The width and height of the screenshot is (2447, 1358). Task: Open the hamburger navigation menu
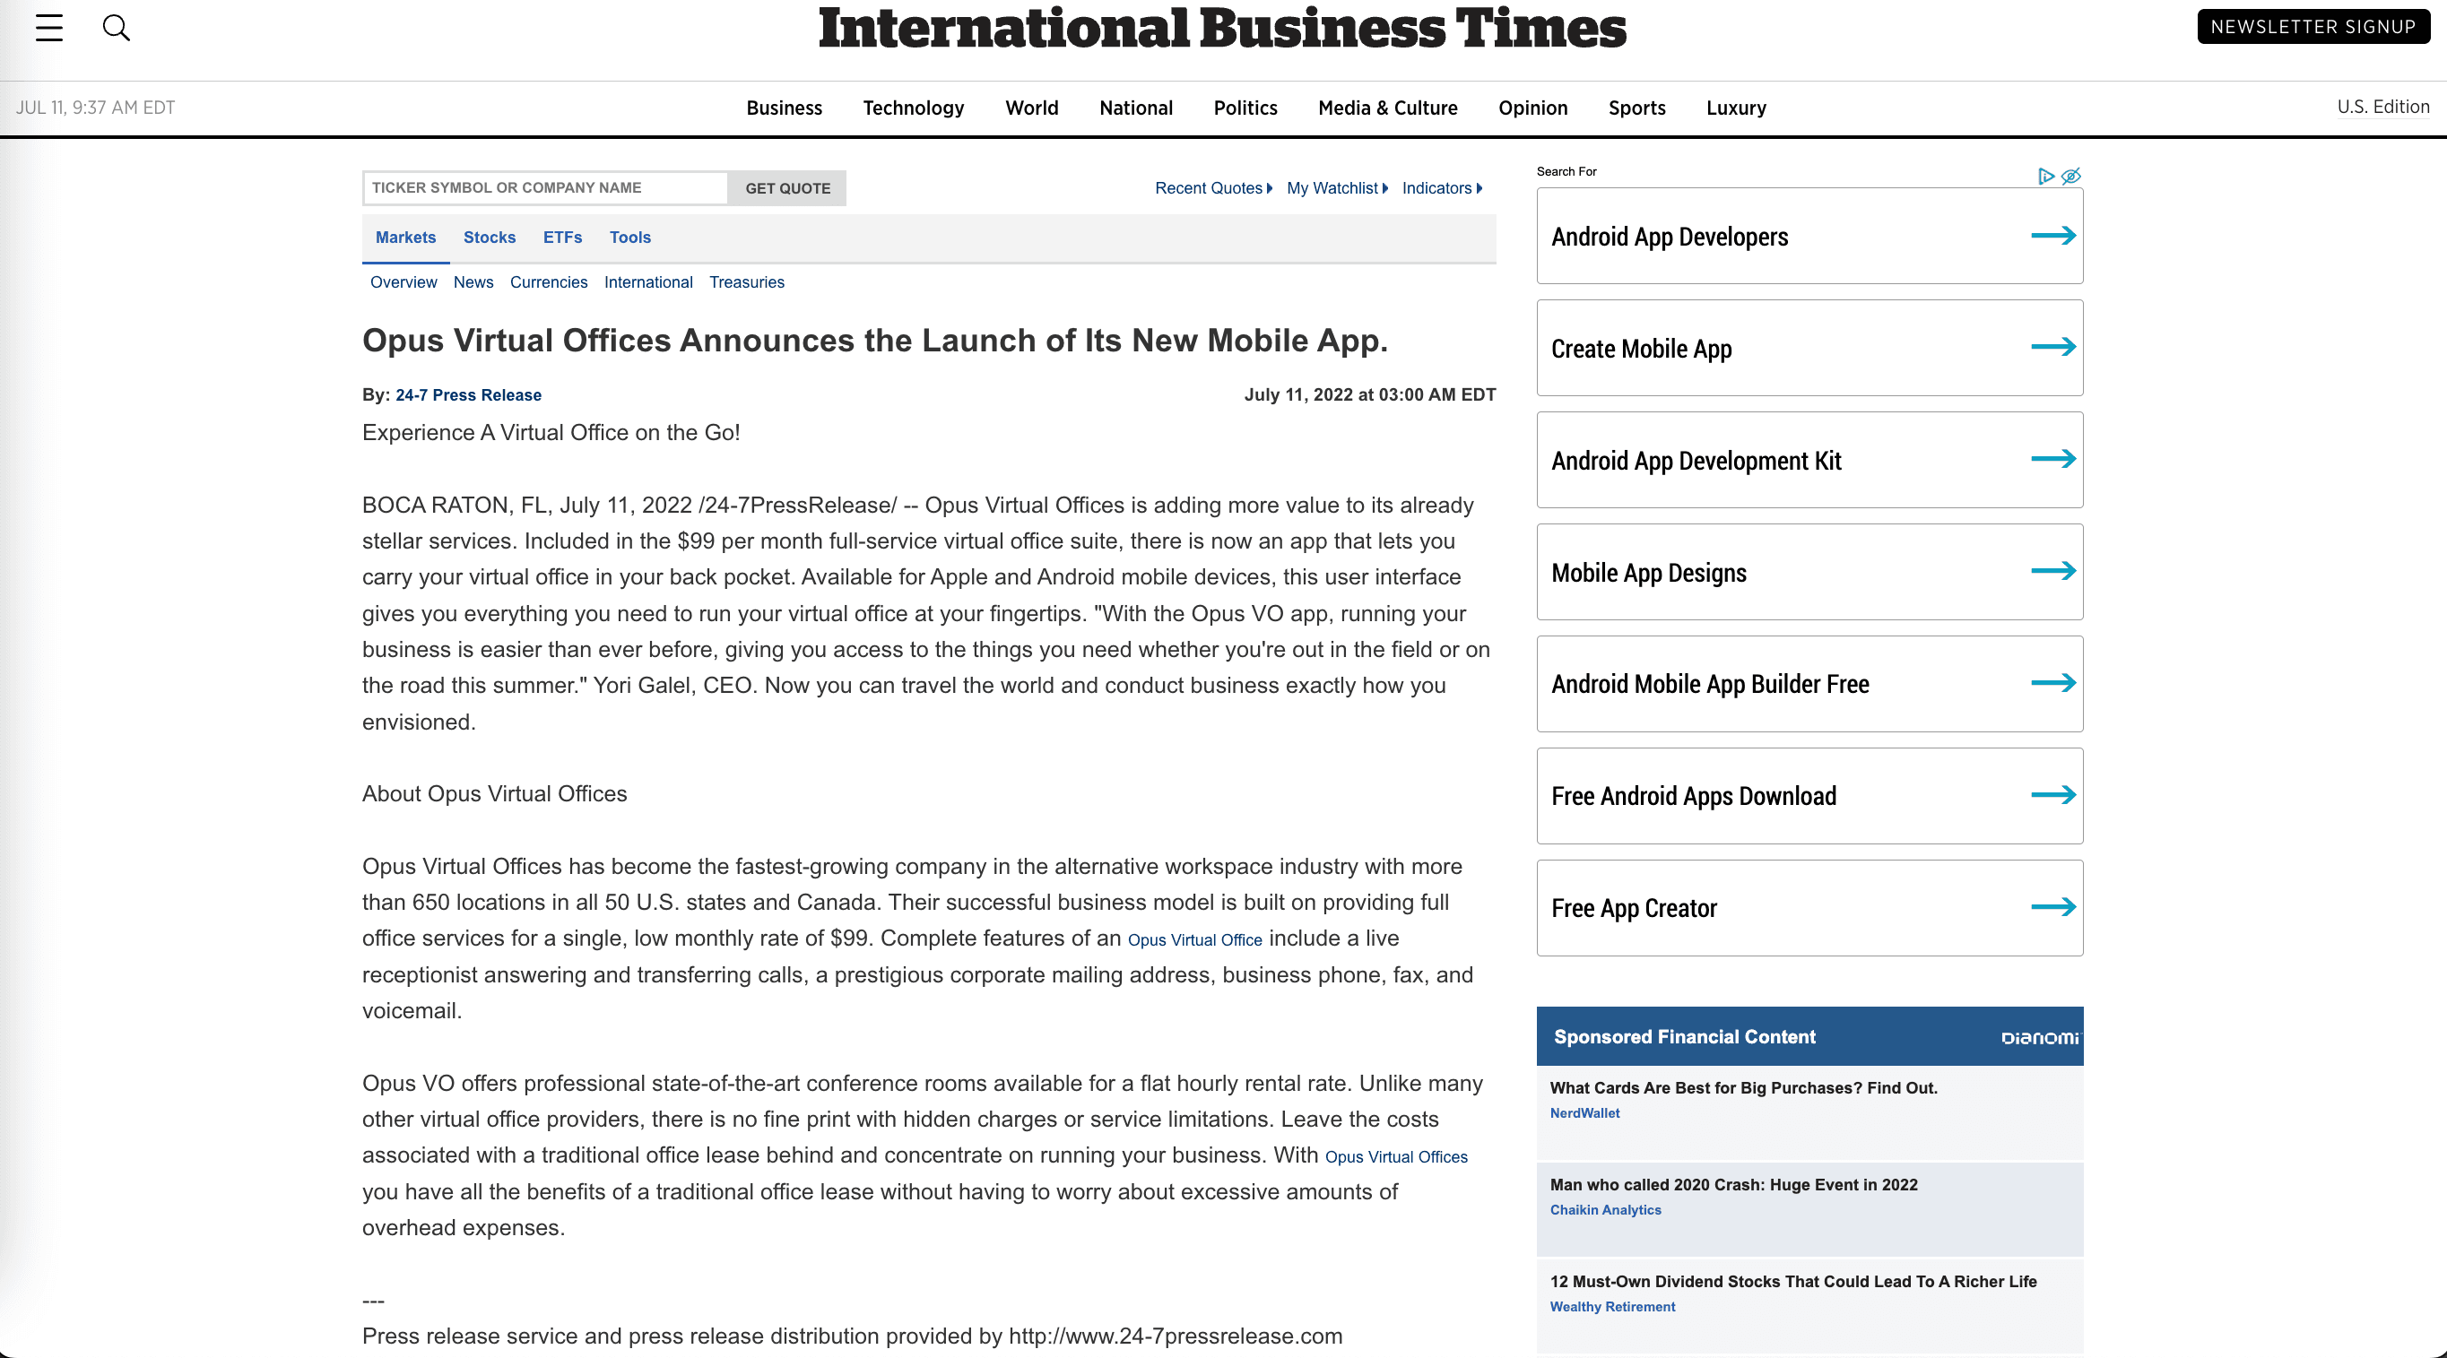48,28
